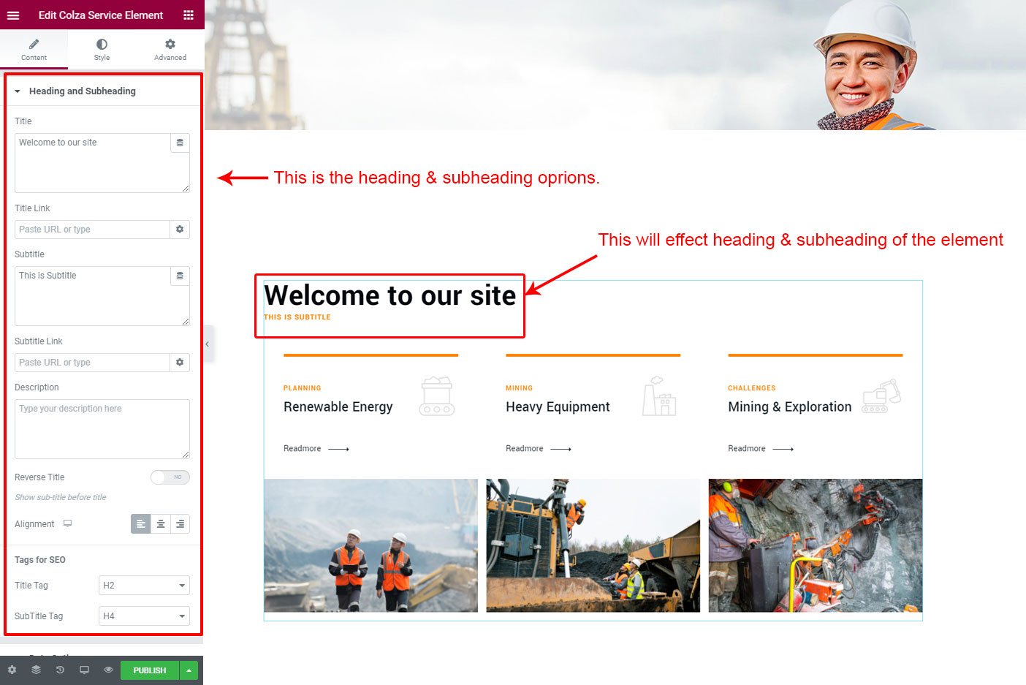Open Responsive Mode from the bottom bar
The width and height of the screenshot is (1026, 685).
coord(84,670)
